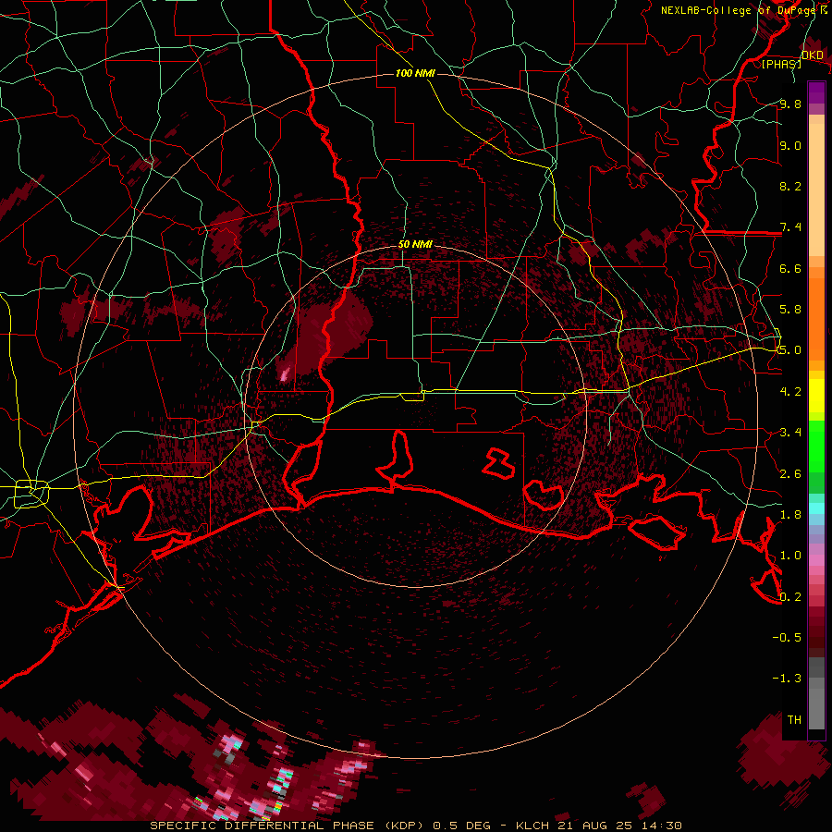Click the KLCH radar station identifier

532,826
